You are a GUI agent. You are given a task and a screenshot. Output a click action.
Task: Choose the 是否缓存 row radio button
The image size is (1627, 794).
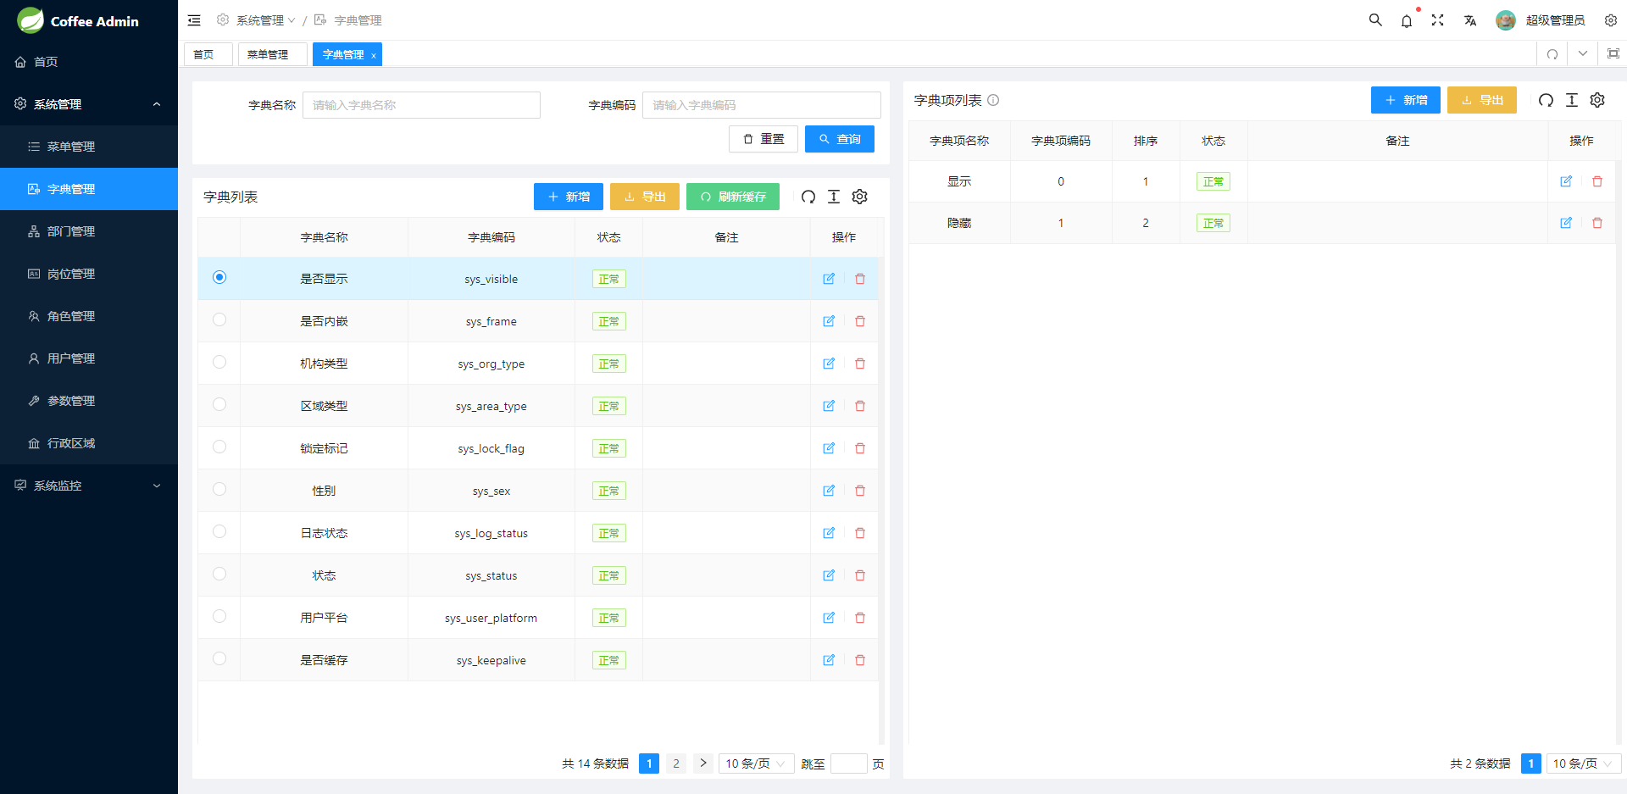click(219, 658)
